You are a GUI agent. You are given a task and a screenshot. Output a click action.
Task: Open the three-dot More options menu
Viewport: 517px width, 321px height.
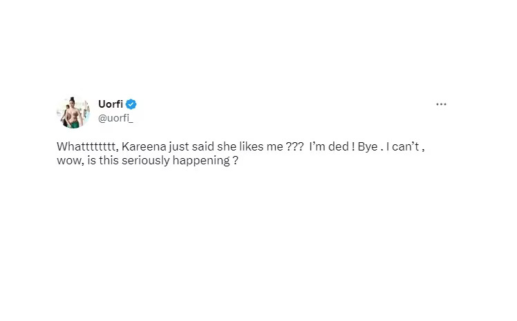(x=441, y=104)
